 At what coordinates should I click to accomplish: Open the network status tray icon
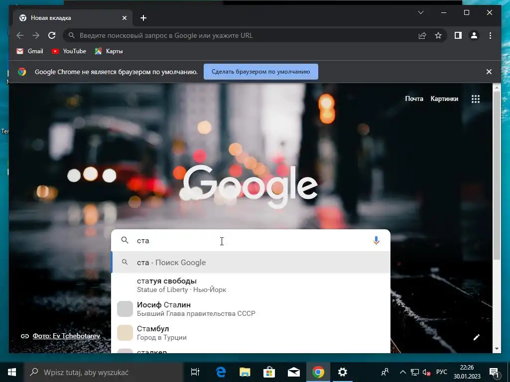[x=415, y=372]
